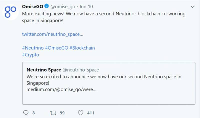Open the medium.com/@omise_go link
Image resolution: width=200 pixels, height=118 pixels.
[61, 89]
